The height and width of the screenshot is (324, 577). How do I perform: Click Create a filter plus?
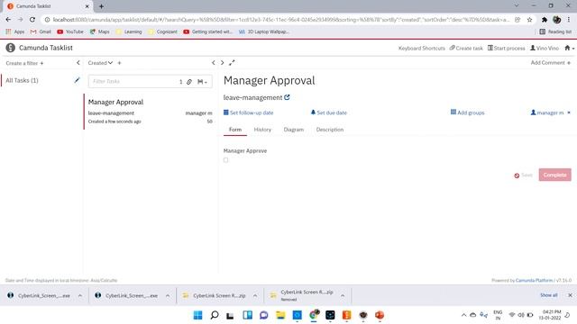coord(24,63)
